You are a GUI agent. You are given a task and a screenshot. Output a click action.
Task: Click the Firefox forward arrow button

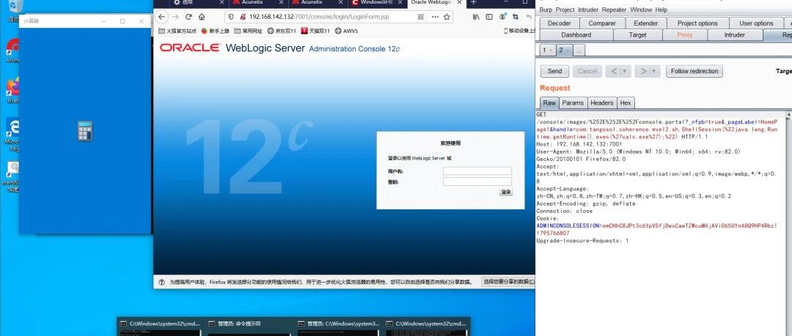tap(175, 17)
